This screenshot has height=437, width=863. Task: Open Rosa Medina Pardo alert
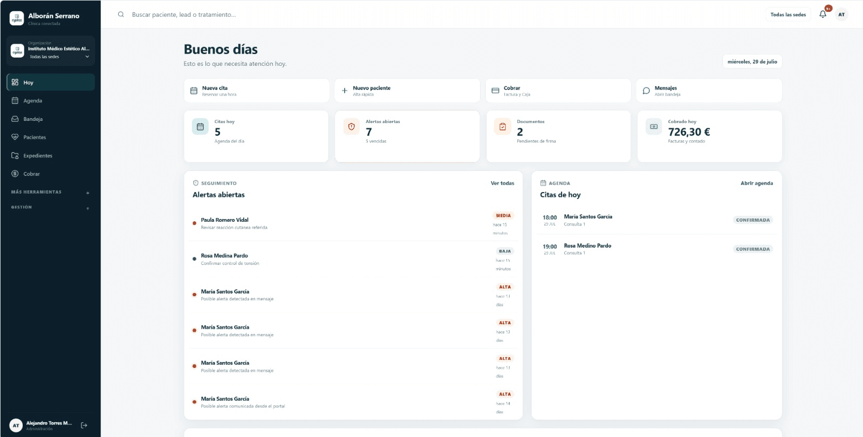353,259
